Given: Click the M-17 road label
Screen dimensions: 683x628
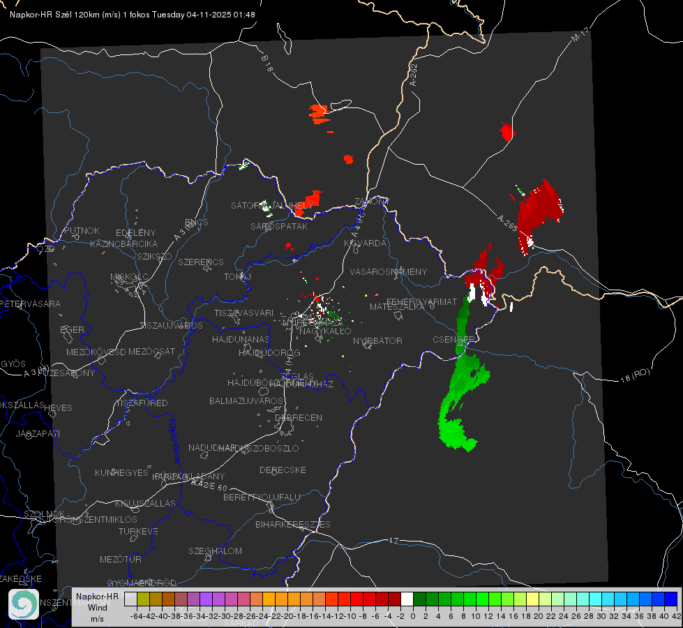Looking at the screenshot, I should click(x=580, y=35).
